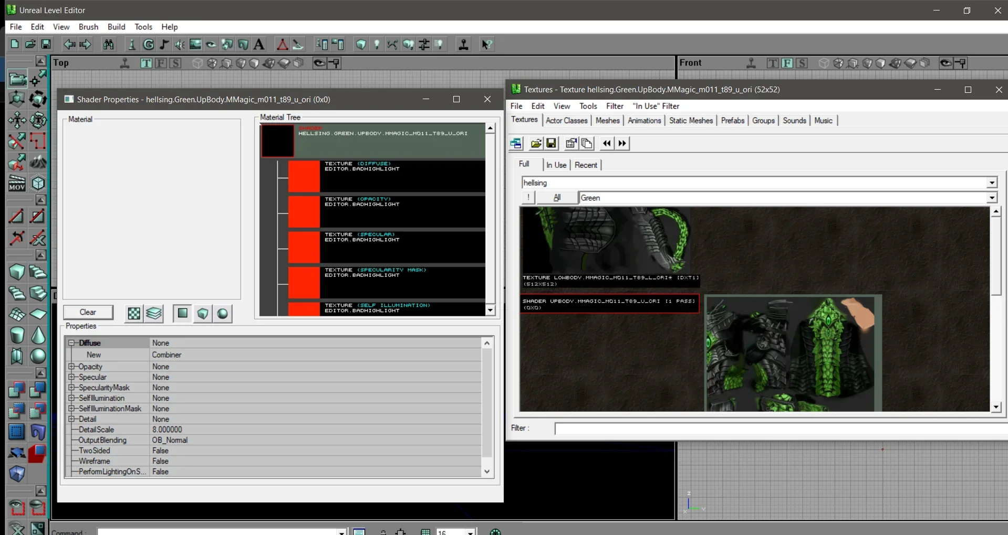Expand the Specular property node
This screenshot has height=535, width=1008.
pos(72,377)
